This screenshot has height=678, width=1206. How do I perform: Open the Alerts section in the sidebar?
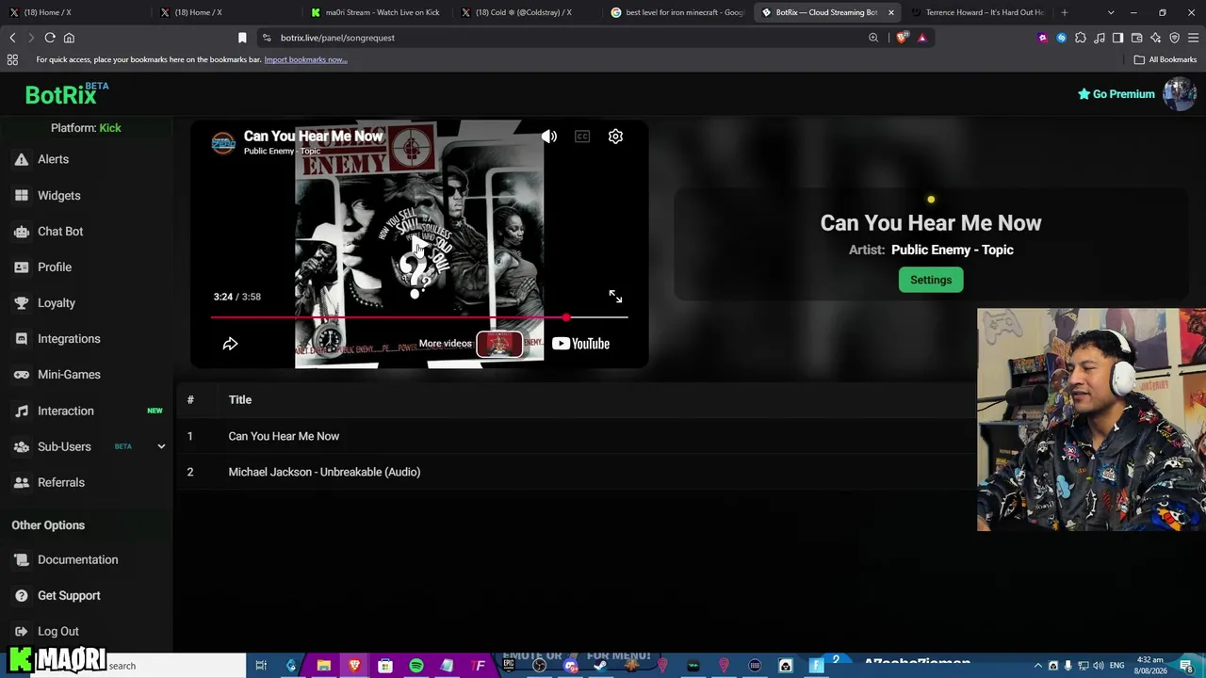point(86,159)
